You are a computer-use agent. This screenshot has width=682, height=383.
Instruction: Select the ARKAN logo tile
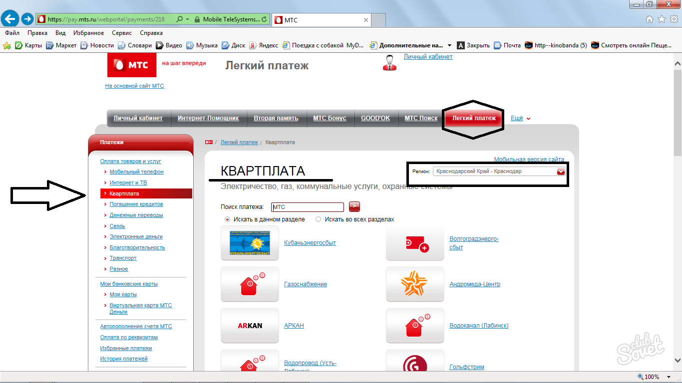click(x=250, y=326)
